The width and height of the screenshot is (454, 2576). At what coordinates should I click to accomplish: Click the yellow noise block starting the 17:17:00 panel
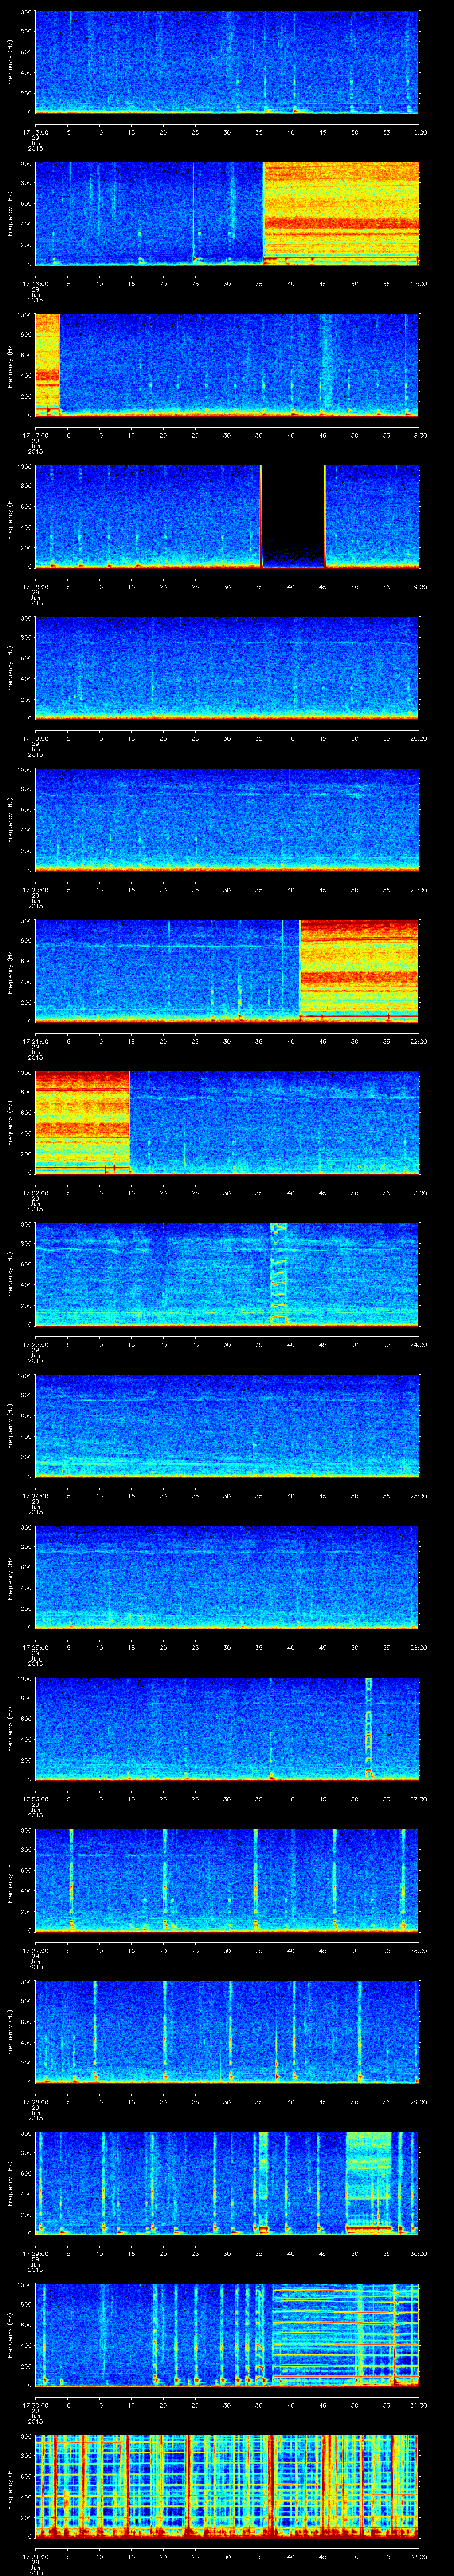coord(47,364)
